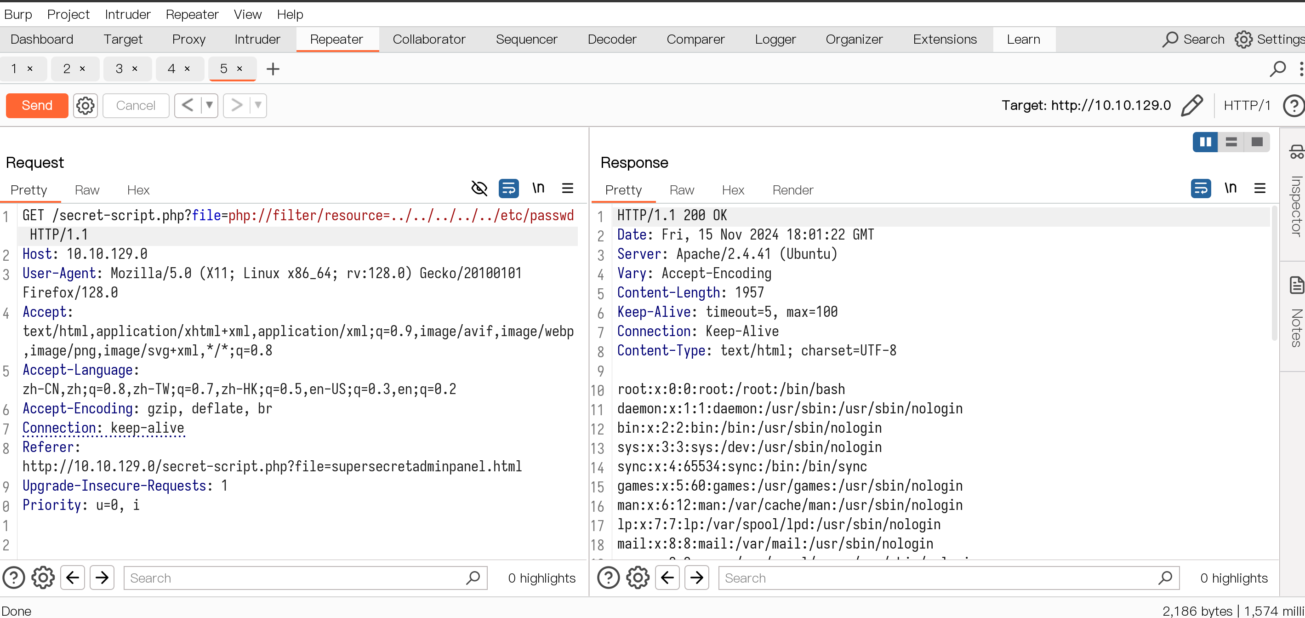Screen dimensions: 1305x618
Task: Open request settings gear next to Send
Action: click(x=85, y=105)
